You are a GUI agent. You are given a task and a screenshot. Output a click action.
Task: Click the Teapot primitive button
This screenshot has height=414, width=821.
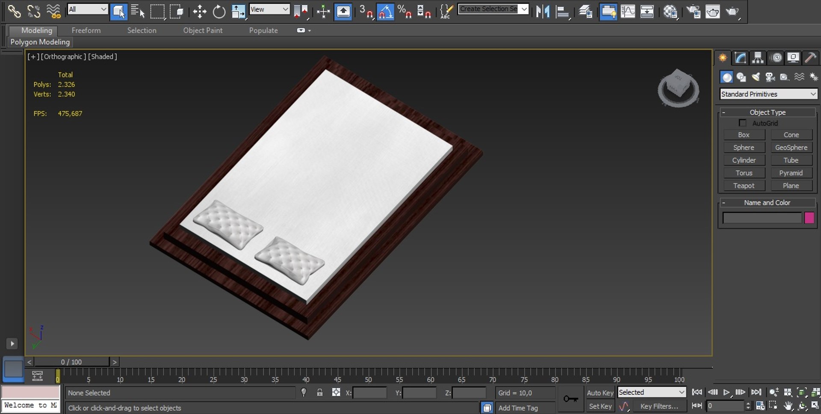(x=744, y=186)
